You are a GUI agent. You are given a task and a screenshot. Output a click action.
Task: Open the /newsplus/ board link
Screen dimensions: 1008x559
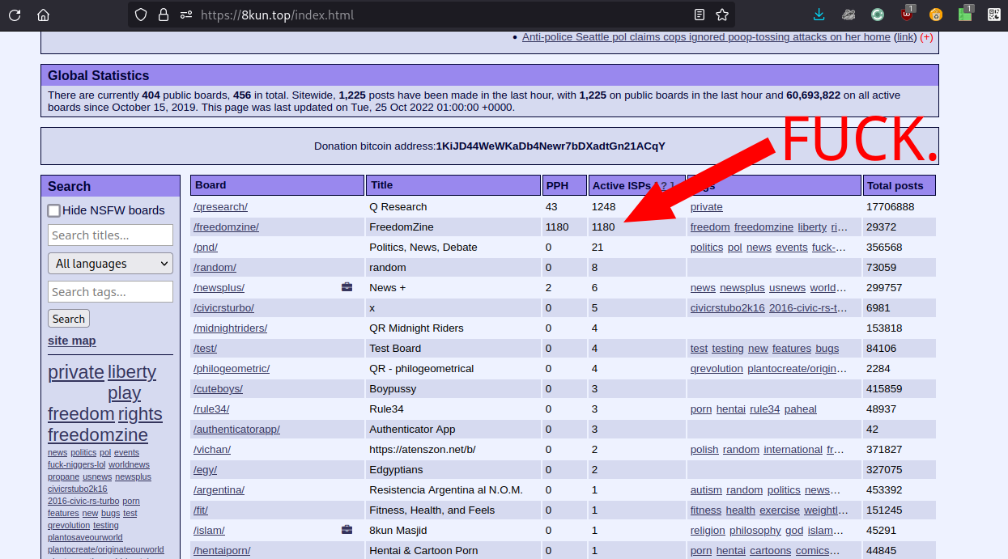point(219,288)
